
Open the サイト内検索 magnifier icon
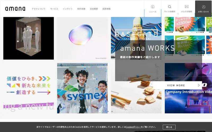coord(170,7)
